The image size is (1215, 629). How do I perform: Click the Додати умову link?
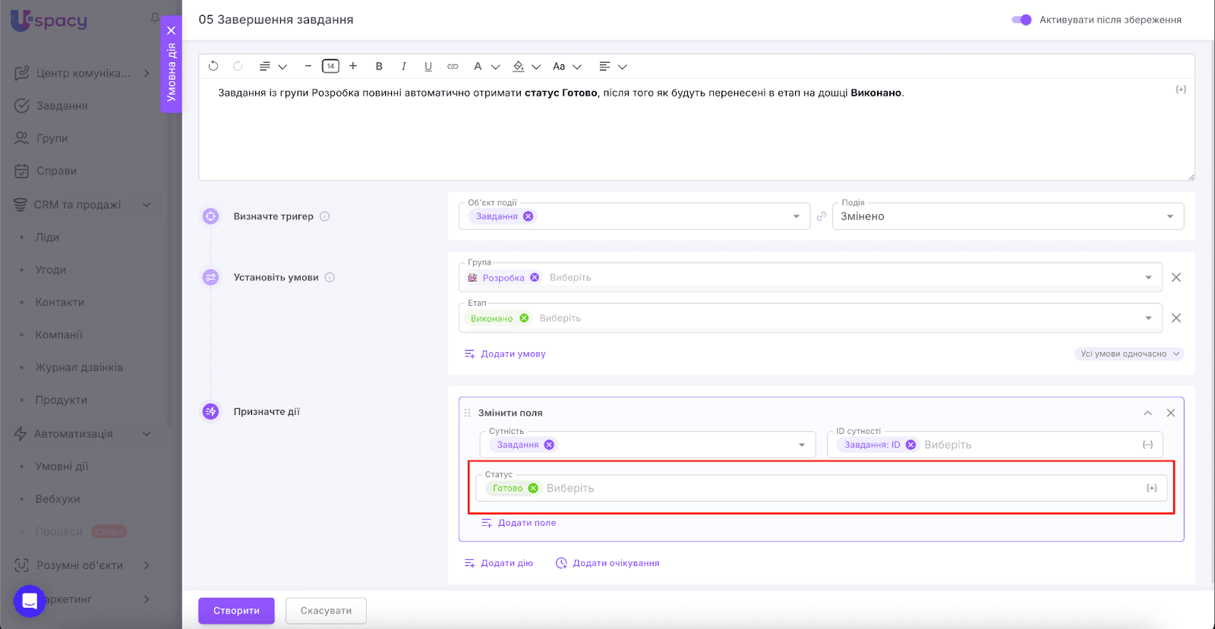[x=513, y=354]
